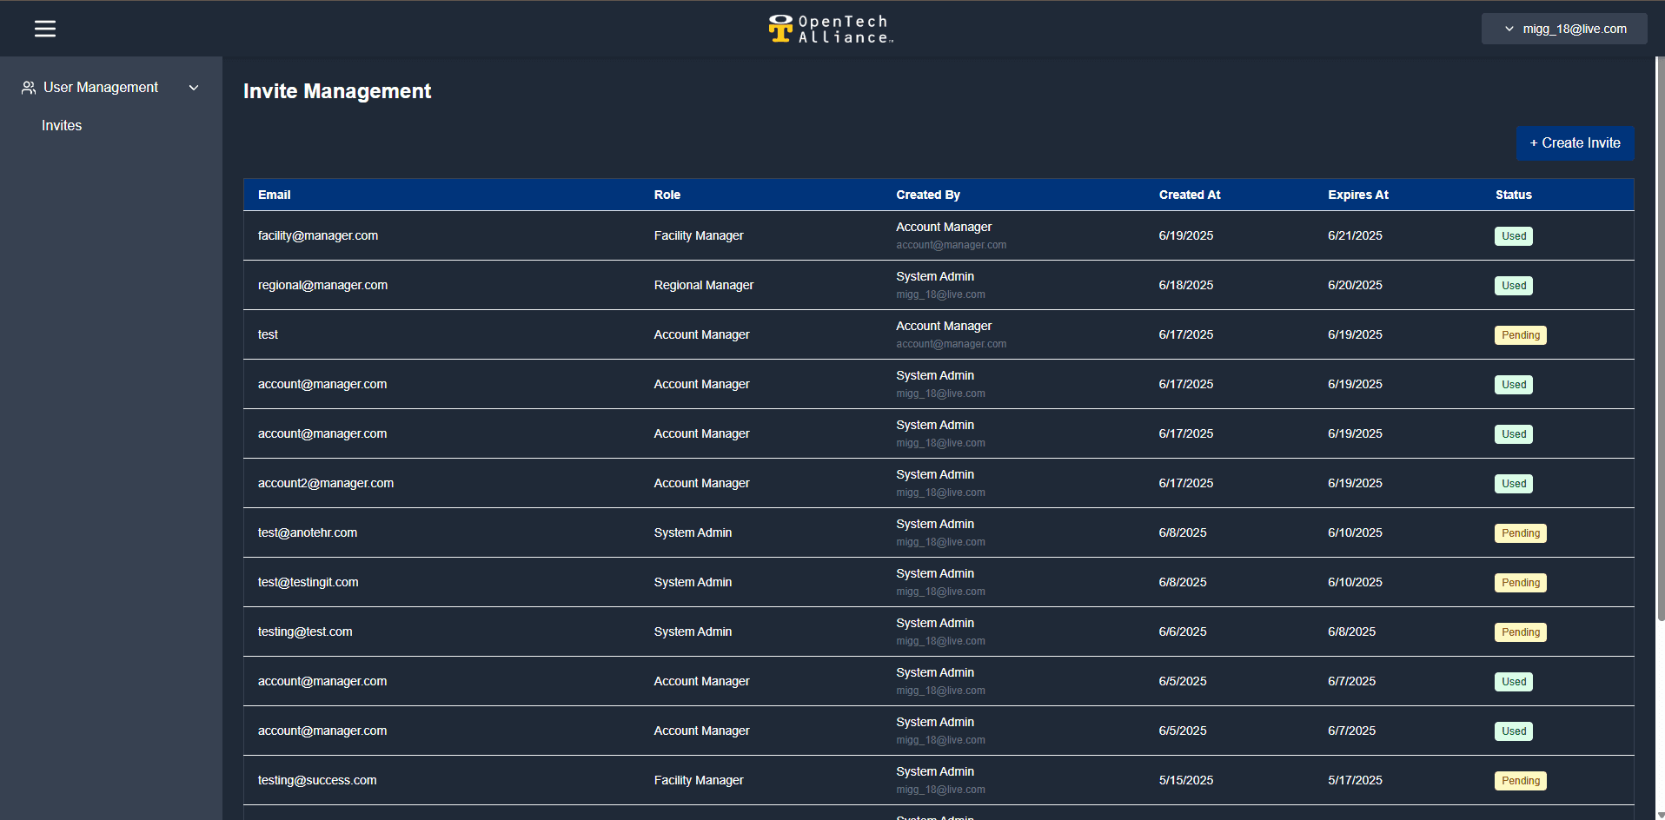Select email account2@manager.com
The width and height of the screenshot is (1665, 820).
325,483
